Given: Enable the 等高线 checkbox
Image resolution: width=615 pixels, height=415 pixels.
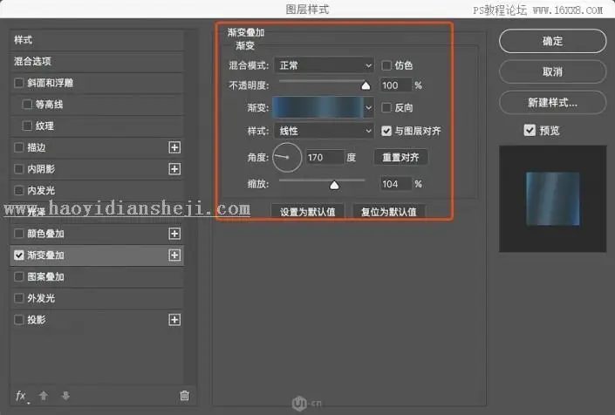Looking at the screenshot, I should point(27,105).
